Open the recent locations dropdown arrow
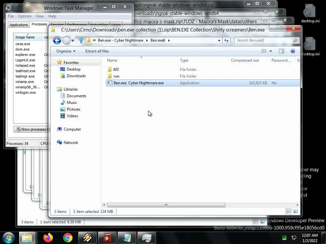326x244 pixels. (73, 40)
